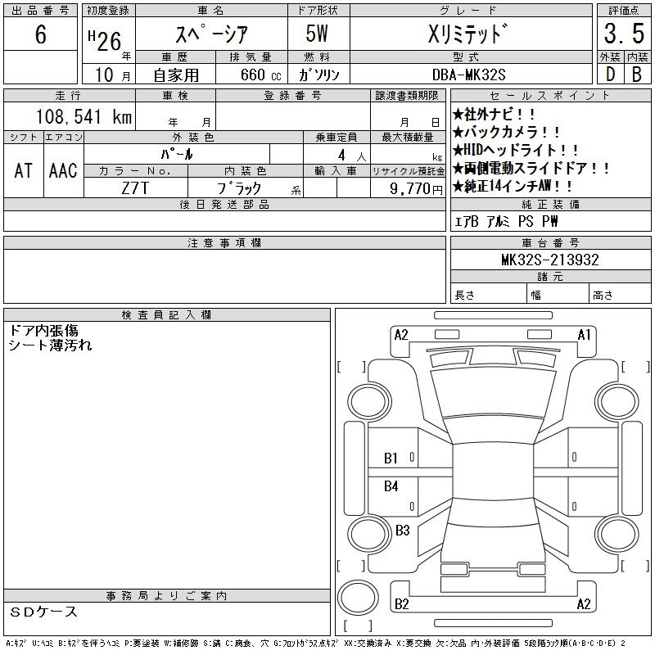This screenshot has height=655, width=655.
Task: Click the transmission value AT
Action: 24,170
